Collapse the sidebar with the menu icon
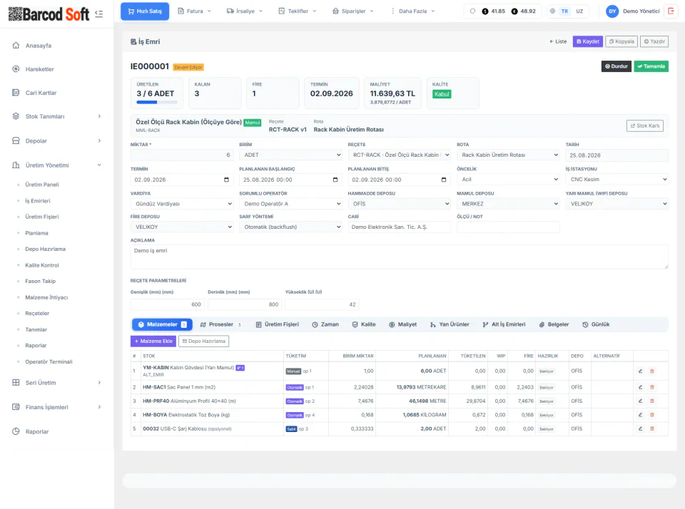Screen dimensions: 685x509 pyautogui.click(x=98, y=14)
